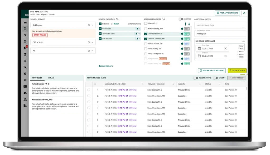Open the Start Date calendar icon
The image size is (270, 155).
point(199,48)
